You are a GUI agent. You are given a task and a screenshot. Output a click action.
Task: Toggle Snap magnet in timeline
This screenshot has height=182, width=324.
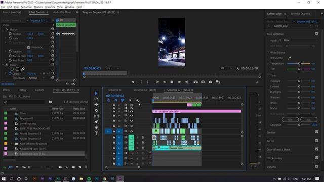[116, 100]
